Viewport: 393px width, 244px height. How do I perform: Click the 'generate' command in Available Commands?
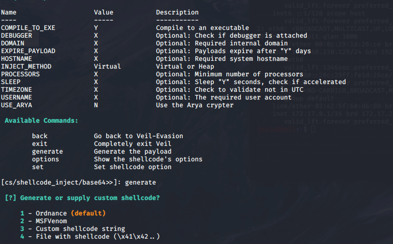(x=47, y=152)
